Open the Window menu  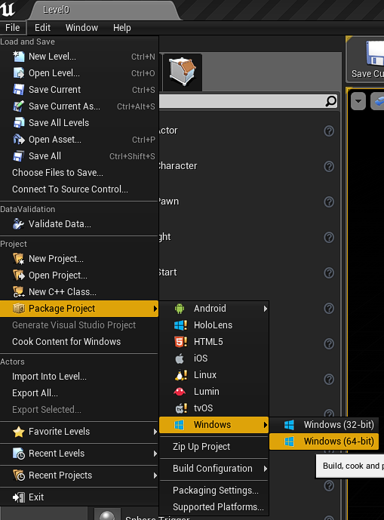tap(81, 27)
